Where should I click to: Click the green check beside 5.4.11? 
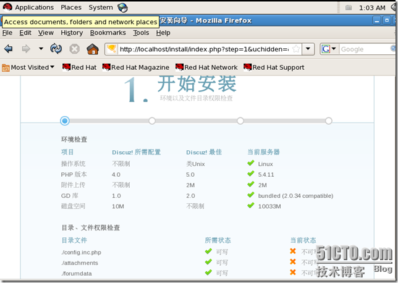tap(251, 174)
